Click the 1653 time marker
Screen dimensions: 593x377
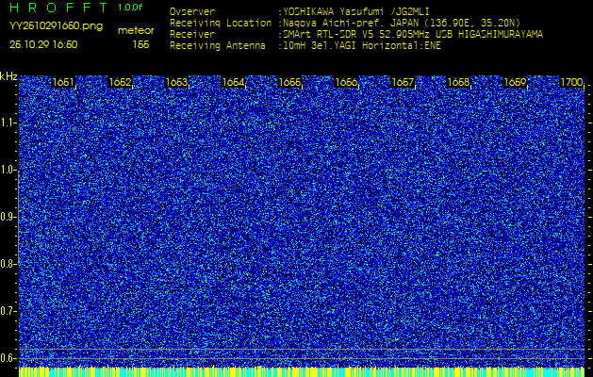pos(176,82)
